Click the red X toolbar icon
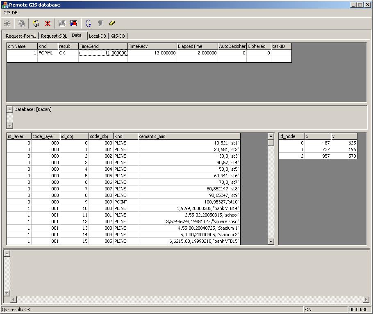Screen dimensions: 373x314 click(48, 23)
